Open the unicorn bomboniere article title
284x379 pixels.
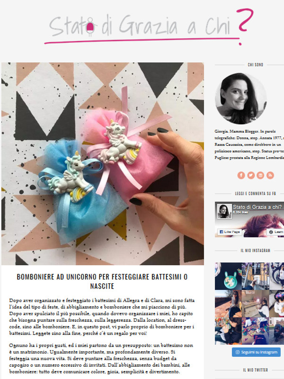coord(102,281)
